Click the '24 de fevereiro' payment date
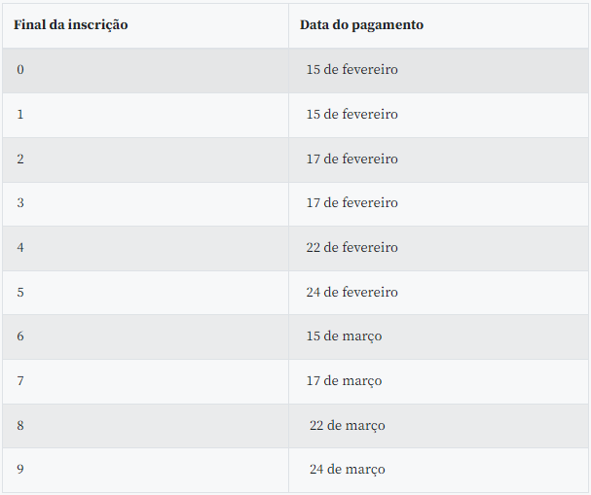 352,293
